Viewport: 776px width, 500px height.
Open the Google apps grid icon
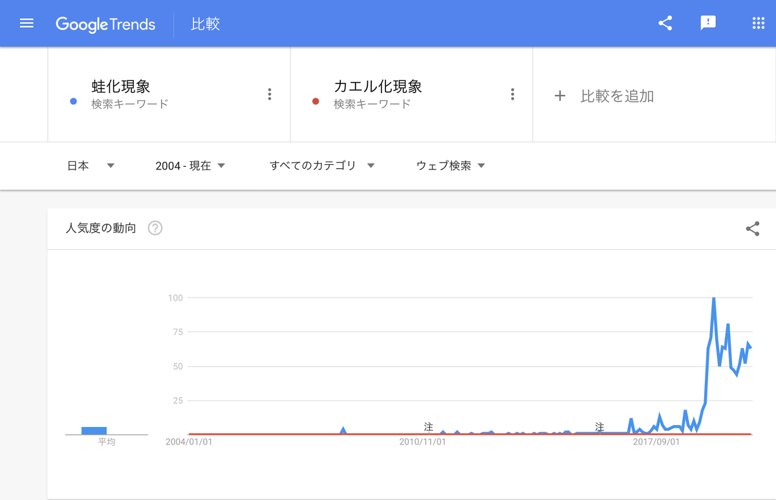pos(757,23)
